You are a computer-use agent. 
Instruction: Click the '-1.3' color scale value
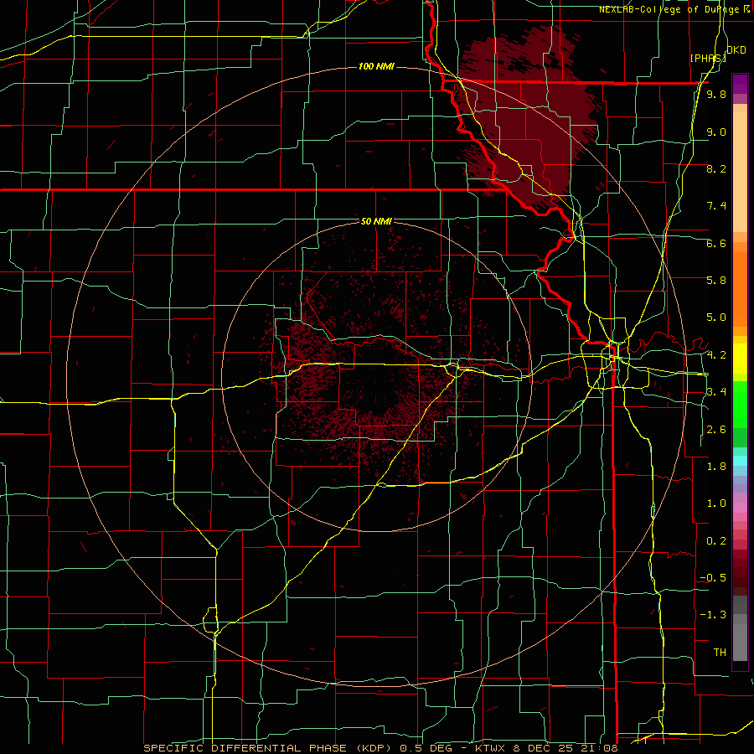point(713,615)
